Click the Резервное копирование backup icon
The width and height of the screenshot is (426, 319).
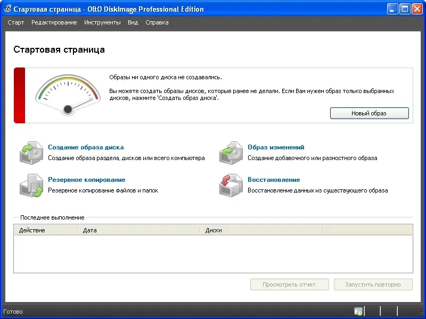tap(31, 185)
